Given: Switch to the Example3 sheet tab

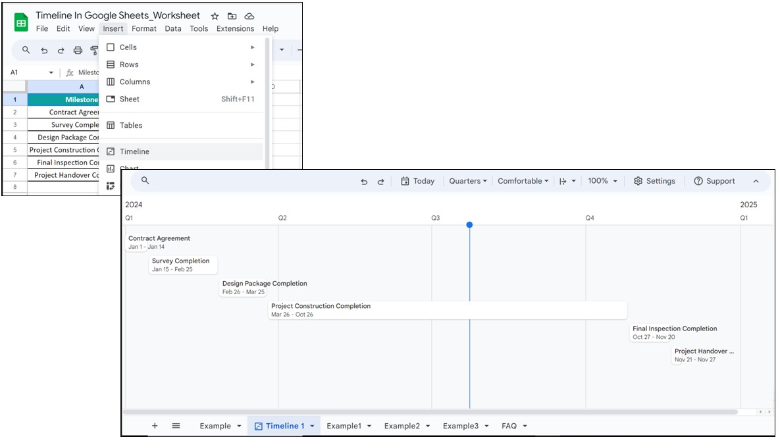Looking at the screenshot, I should 461,426.
